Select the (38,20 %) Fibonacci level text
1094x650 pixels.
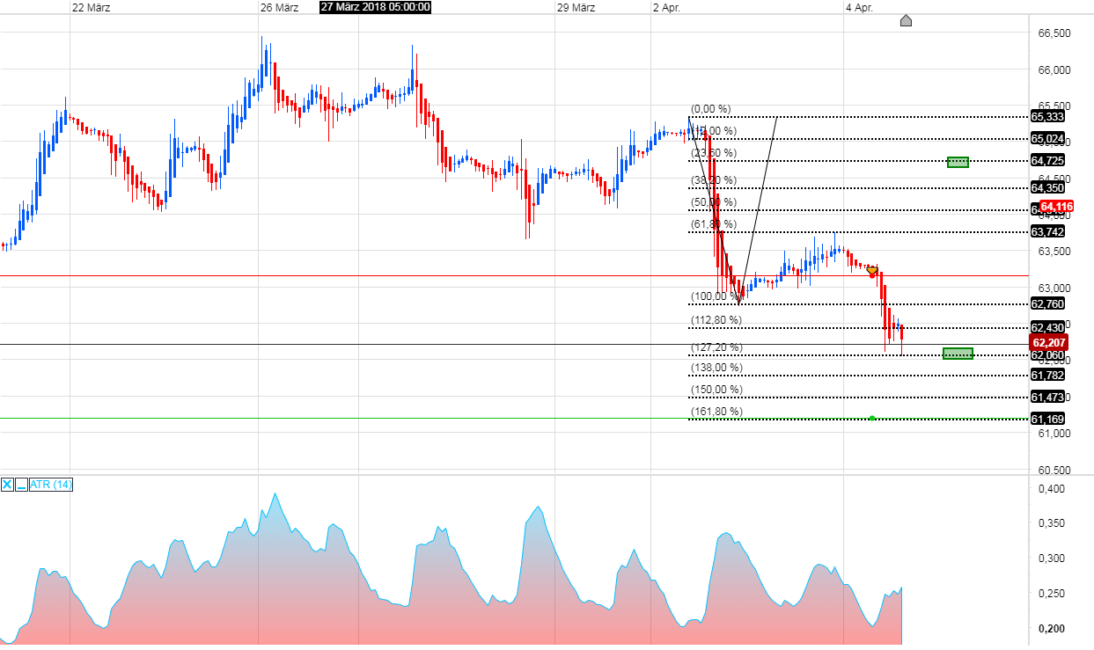pos(713,180)
